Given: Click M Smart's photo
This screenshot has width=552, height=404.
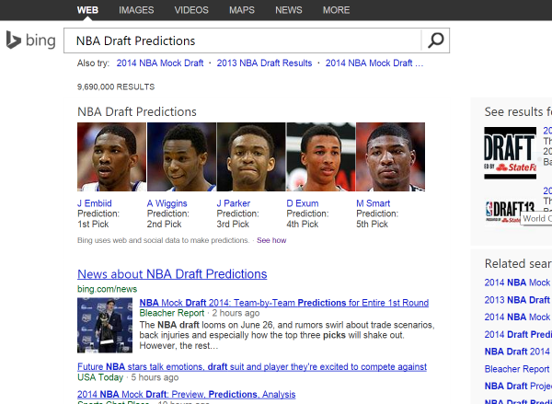Looking at the screenshot, I should tap(390, 156).
